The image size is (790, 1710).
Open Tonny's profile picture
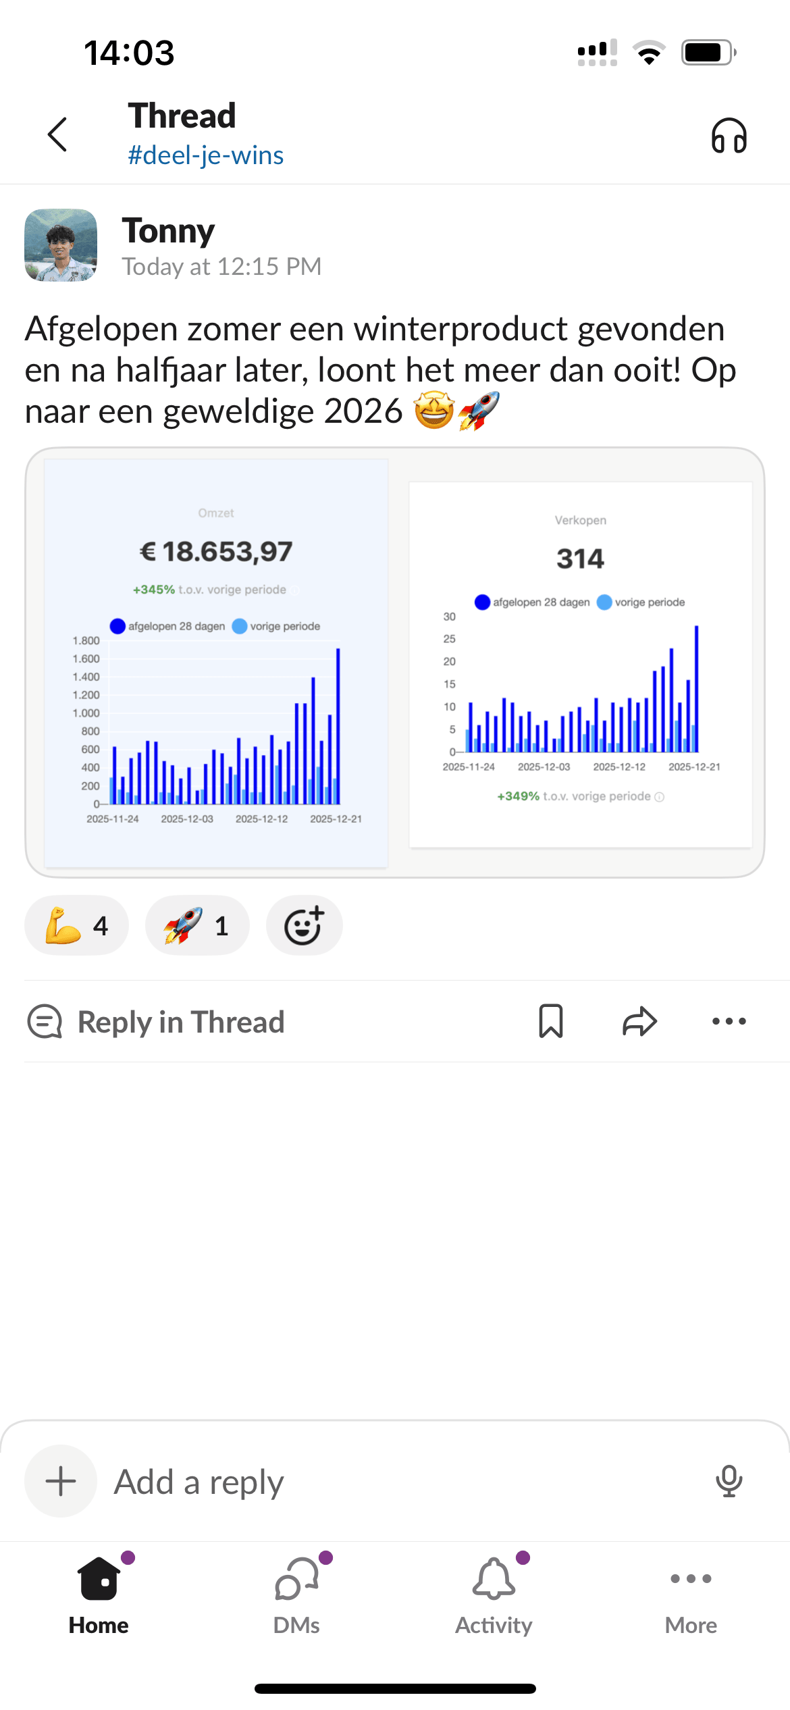(61, 245)
